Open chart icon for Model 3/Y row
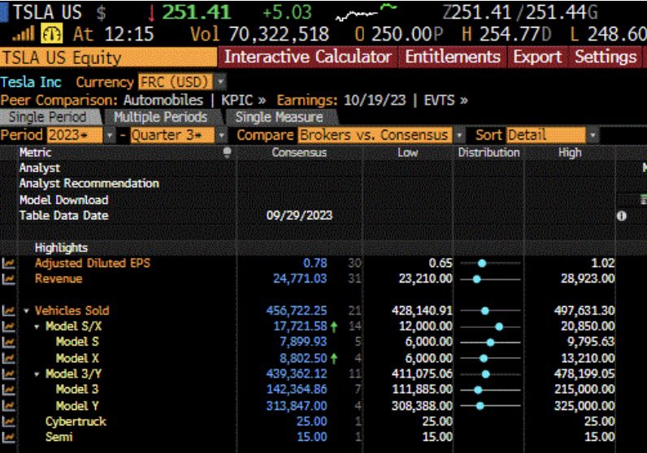647x453 pixels. tap(8, 374)
